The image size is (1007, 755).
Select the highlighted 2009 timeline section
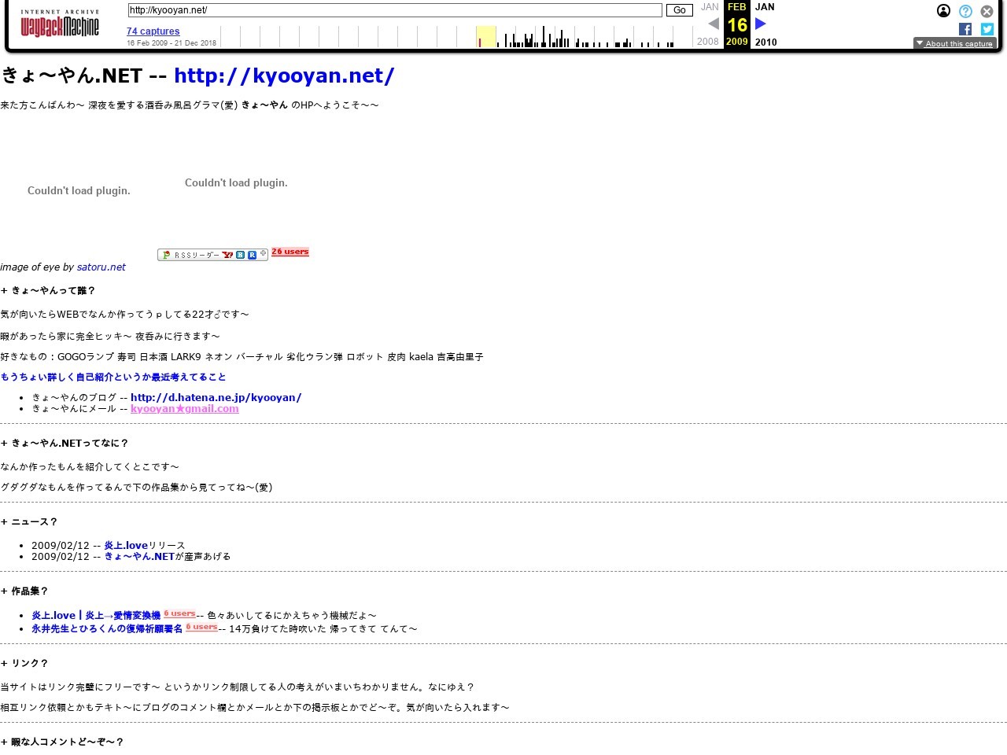click(x=486, y=36)
